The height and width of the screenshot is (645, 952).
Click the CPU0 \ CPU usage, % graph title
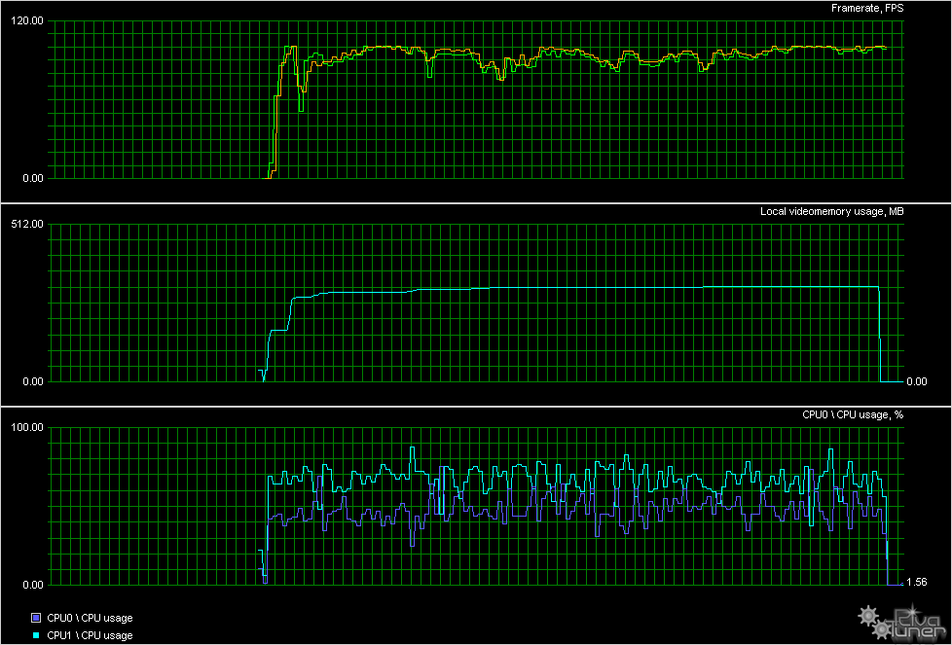(852, 414)
